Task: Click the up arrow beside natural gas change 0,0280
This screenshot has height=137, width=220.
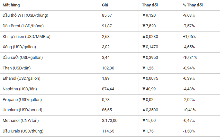Action: [144, 37]
